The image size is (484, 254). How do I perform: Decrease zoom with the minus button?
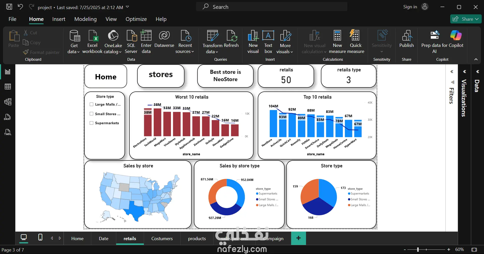[405, 249]
